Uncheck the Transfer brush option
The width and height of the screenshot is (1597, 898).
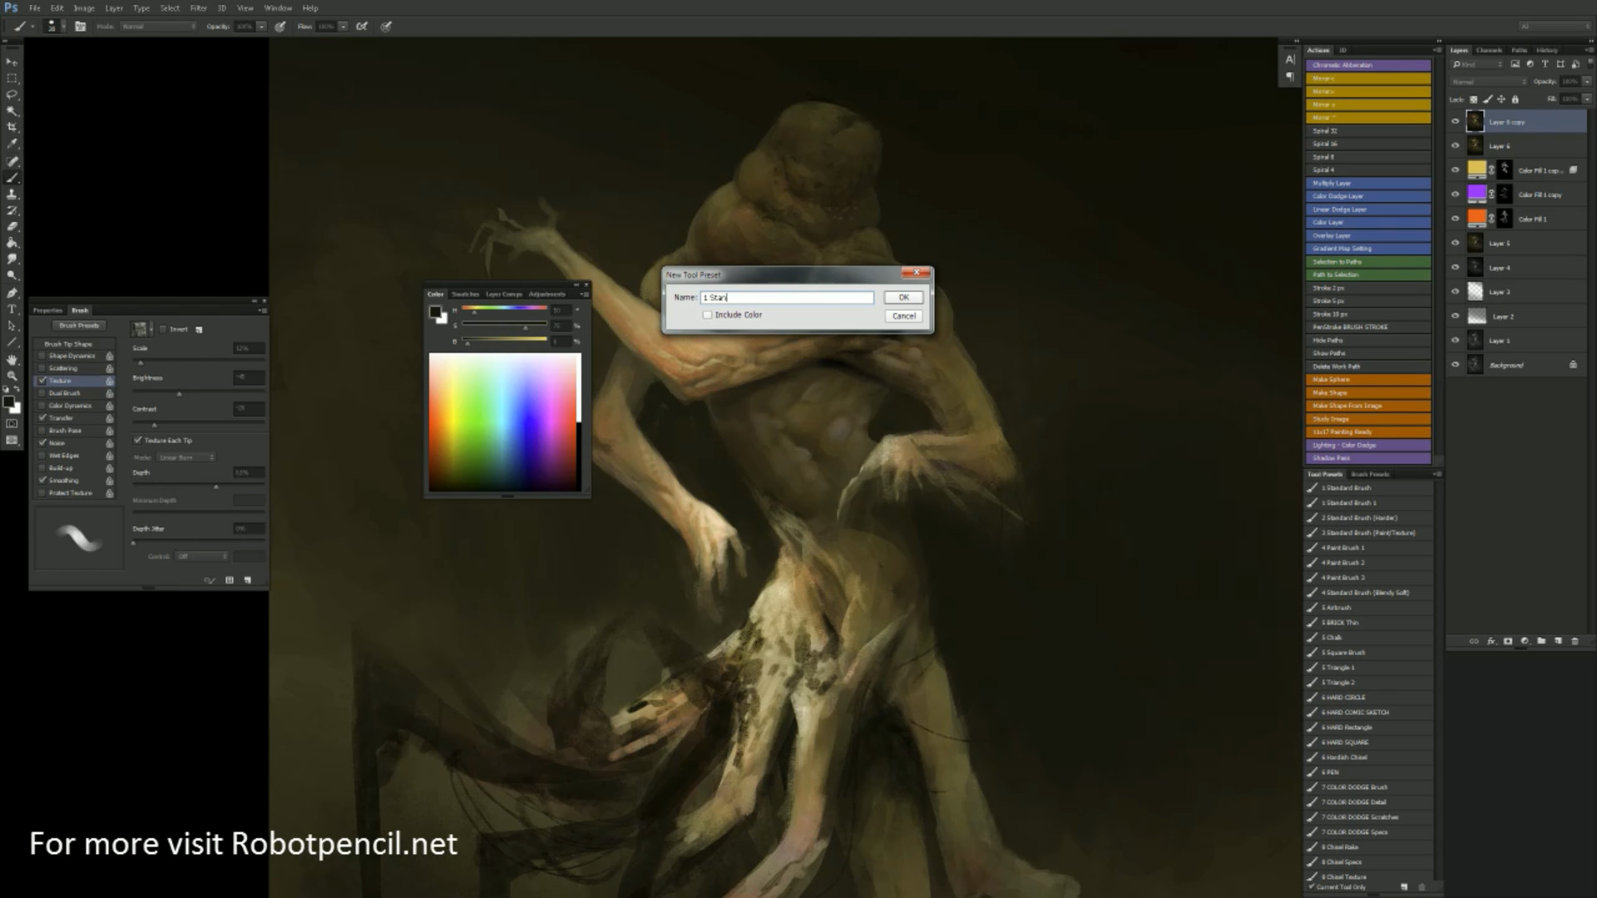(x=42, y=418)
